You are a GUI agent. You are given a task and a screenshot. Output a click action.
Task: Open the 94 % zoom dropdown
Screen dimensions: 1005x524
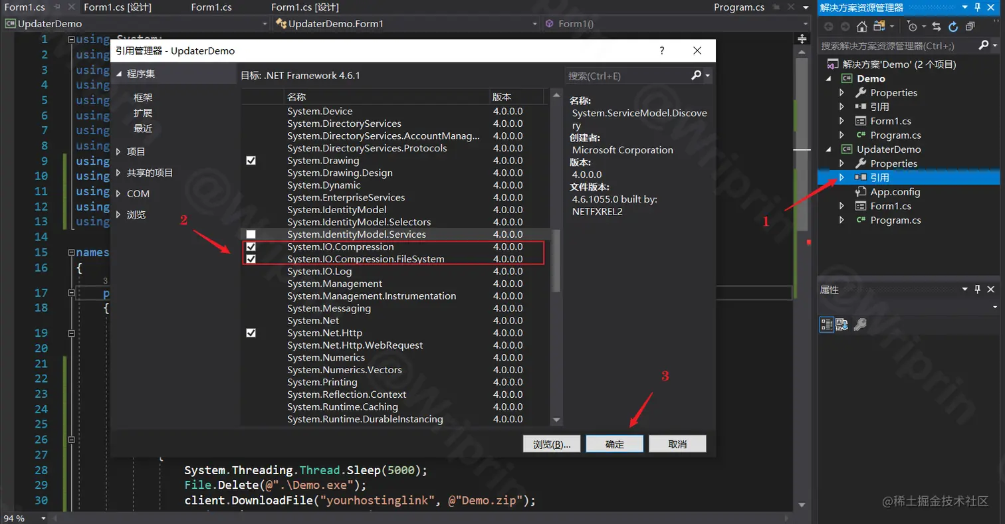point(44,518)
